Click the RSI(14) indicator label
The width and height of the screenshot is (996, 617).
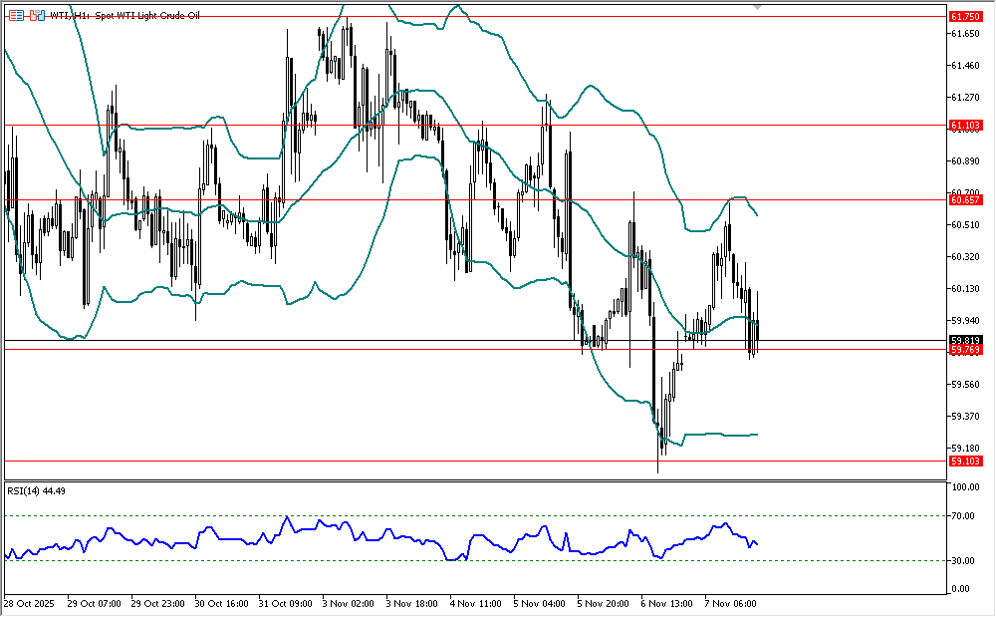coord(30,490)
